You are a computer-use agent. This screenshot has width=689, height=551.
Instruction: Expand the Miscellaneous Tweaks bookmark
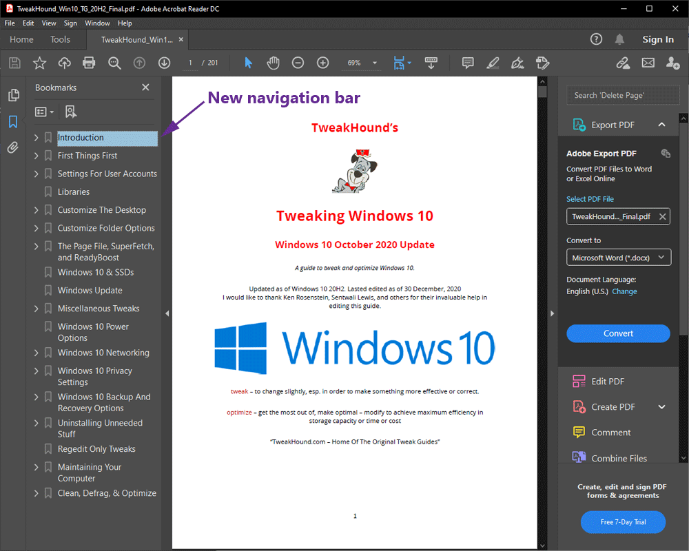point(36,309)
